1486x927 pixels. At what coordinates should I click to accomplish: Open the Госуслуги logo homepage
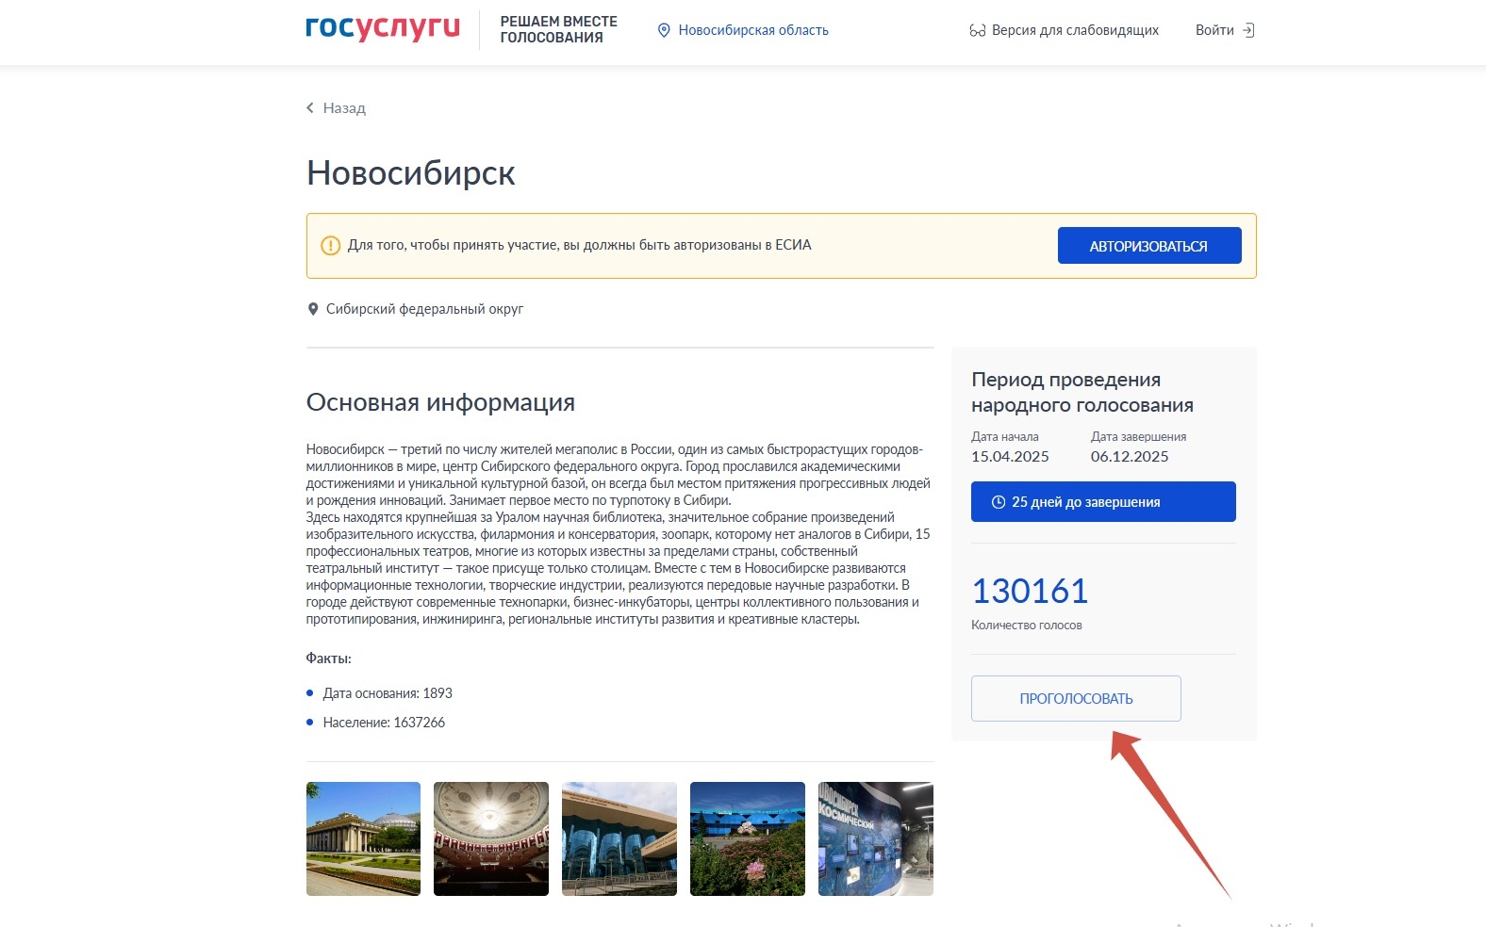point(383,29)
